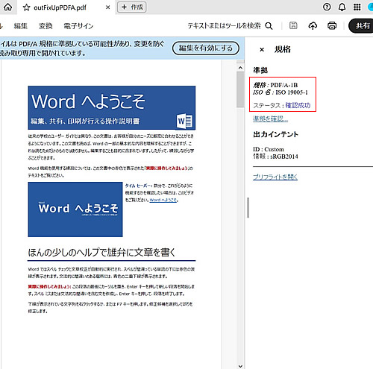Click the Word logo icon in banner

click(184, 121)
